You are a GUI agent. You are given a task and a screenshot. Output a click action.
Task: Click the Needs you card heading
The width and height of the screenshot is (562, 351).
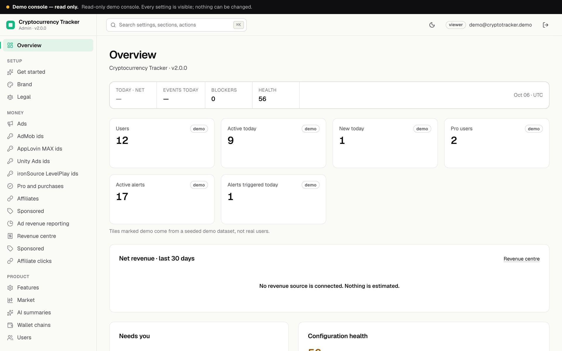pyautogui.click(x=134, y=336)
